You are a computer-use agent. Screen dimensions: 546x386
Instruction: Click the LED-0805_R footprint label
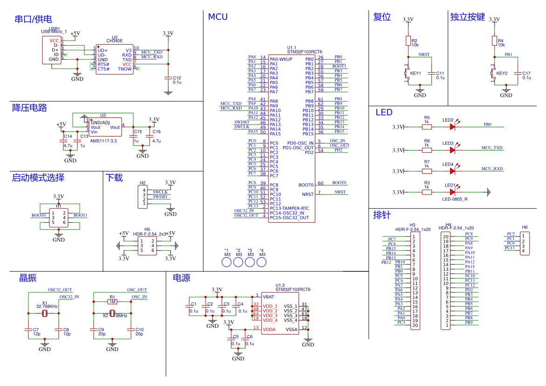(455, 199)
